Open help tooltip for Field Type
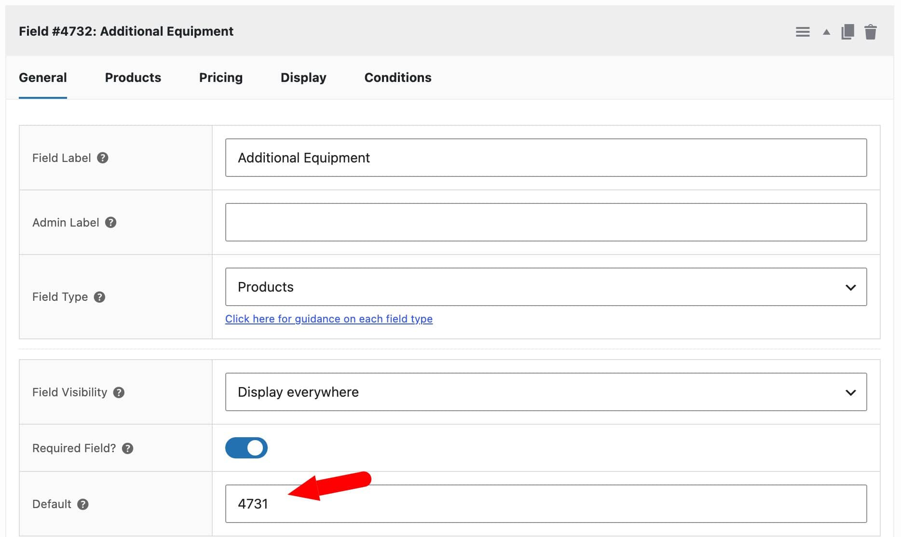This screenshot has width=901, height=537. (x=100, y=297)
